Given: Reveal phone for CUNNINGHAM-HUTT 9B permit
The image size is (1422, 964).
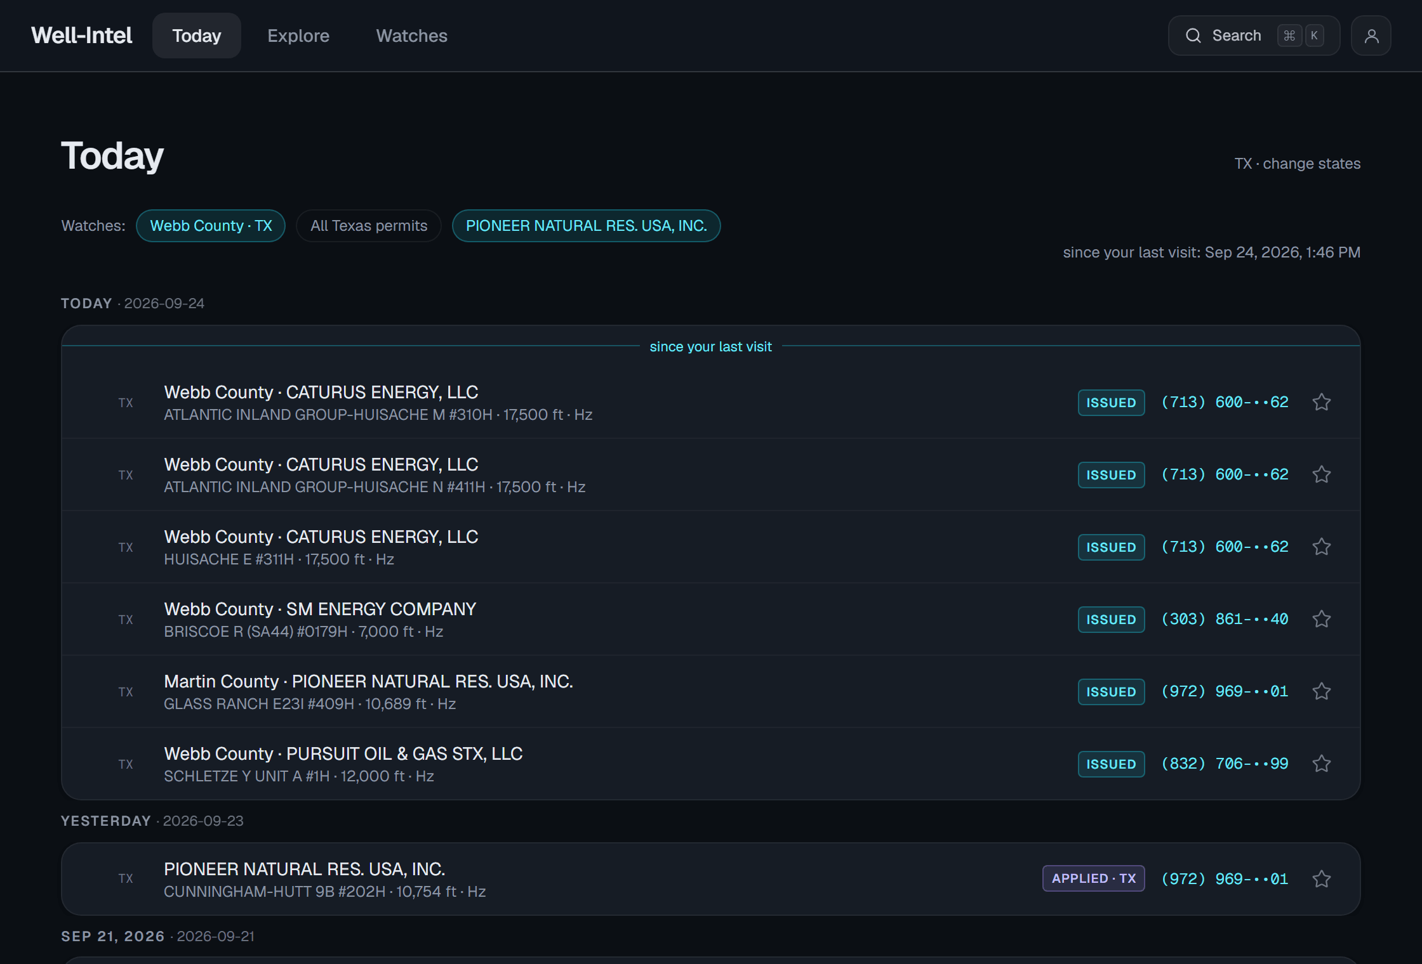Looking at the screenshot, I should click(1225, 879).
